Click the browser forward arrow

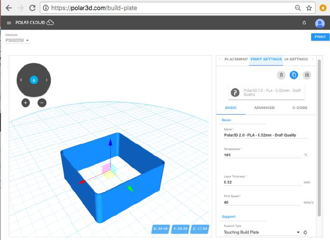(x=21, y=8)
